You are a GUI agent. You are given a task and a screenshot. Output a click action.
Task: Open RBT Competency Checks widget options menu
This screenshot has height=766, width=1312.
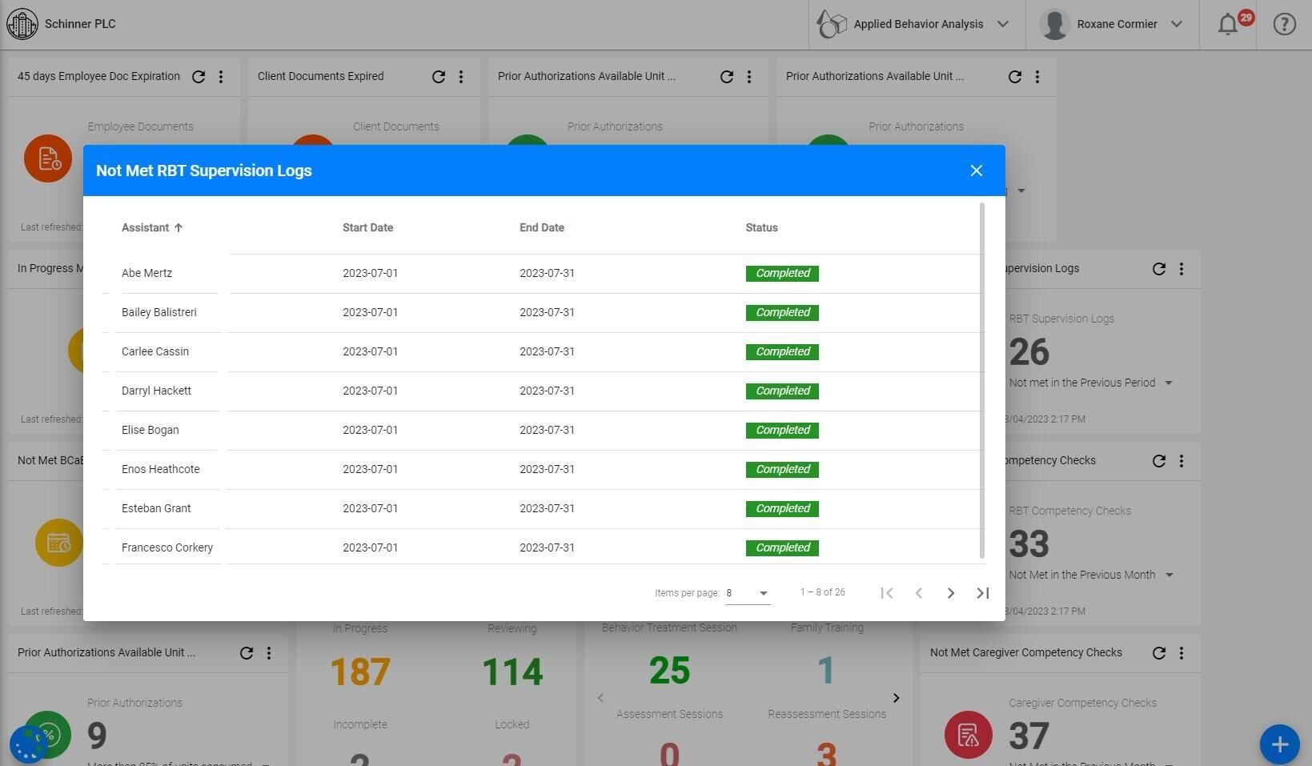[1182, 461]
